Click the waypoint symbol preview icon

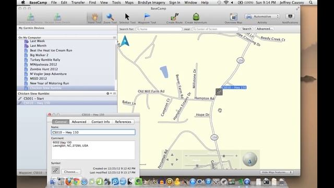(56, 170)
